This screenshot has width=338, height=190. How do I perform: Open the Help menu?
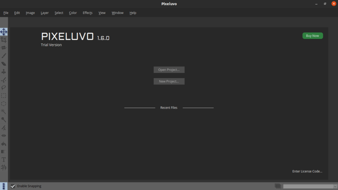pos(133,13)
